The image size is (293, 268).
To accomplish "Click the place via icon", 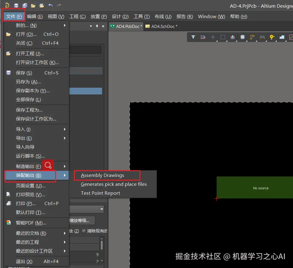I will coord(272,37).
